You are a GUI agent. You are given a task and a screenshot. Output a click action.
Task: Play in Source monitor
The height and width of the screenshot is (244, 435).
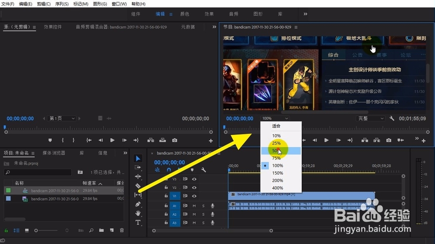[112, 140]
